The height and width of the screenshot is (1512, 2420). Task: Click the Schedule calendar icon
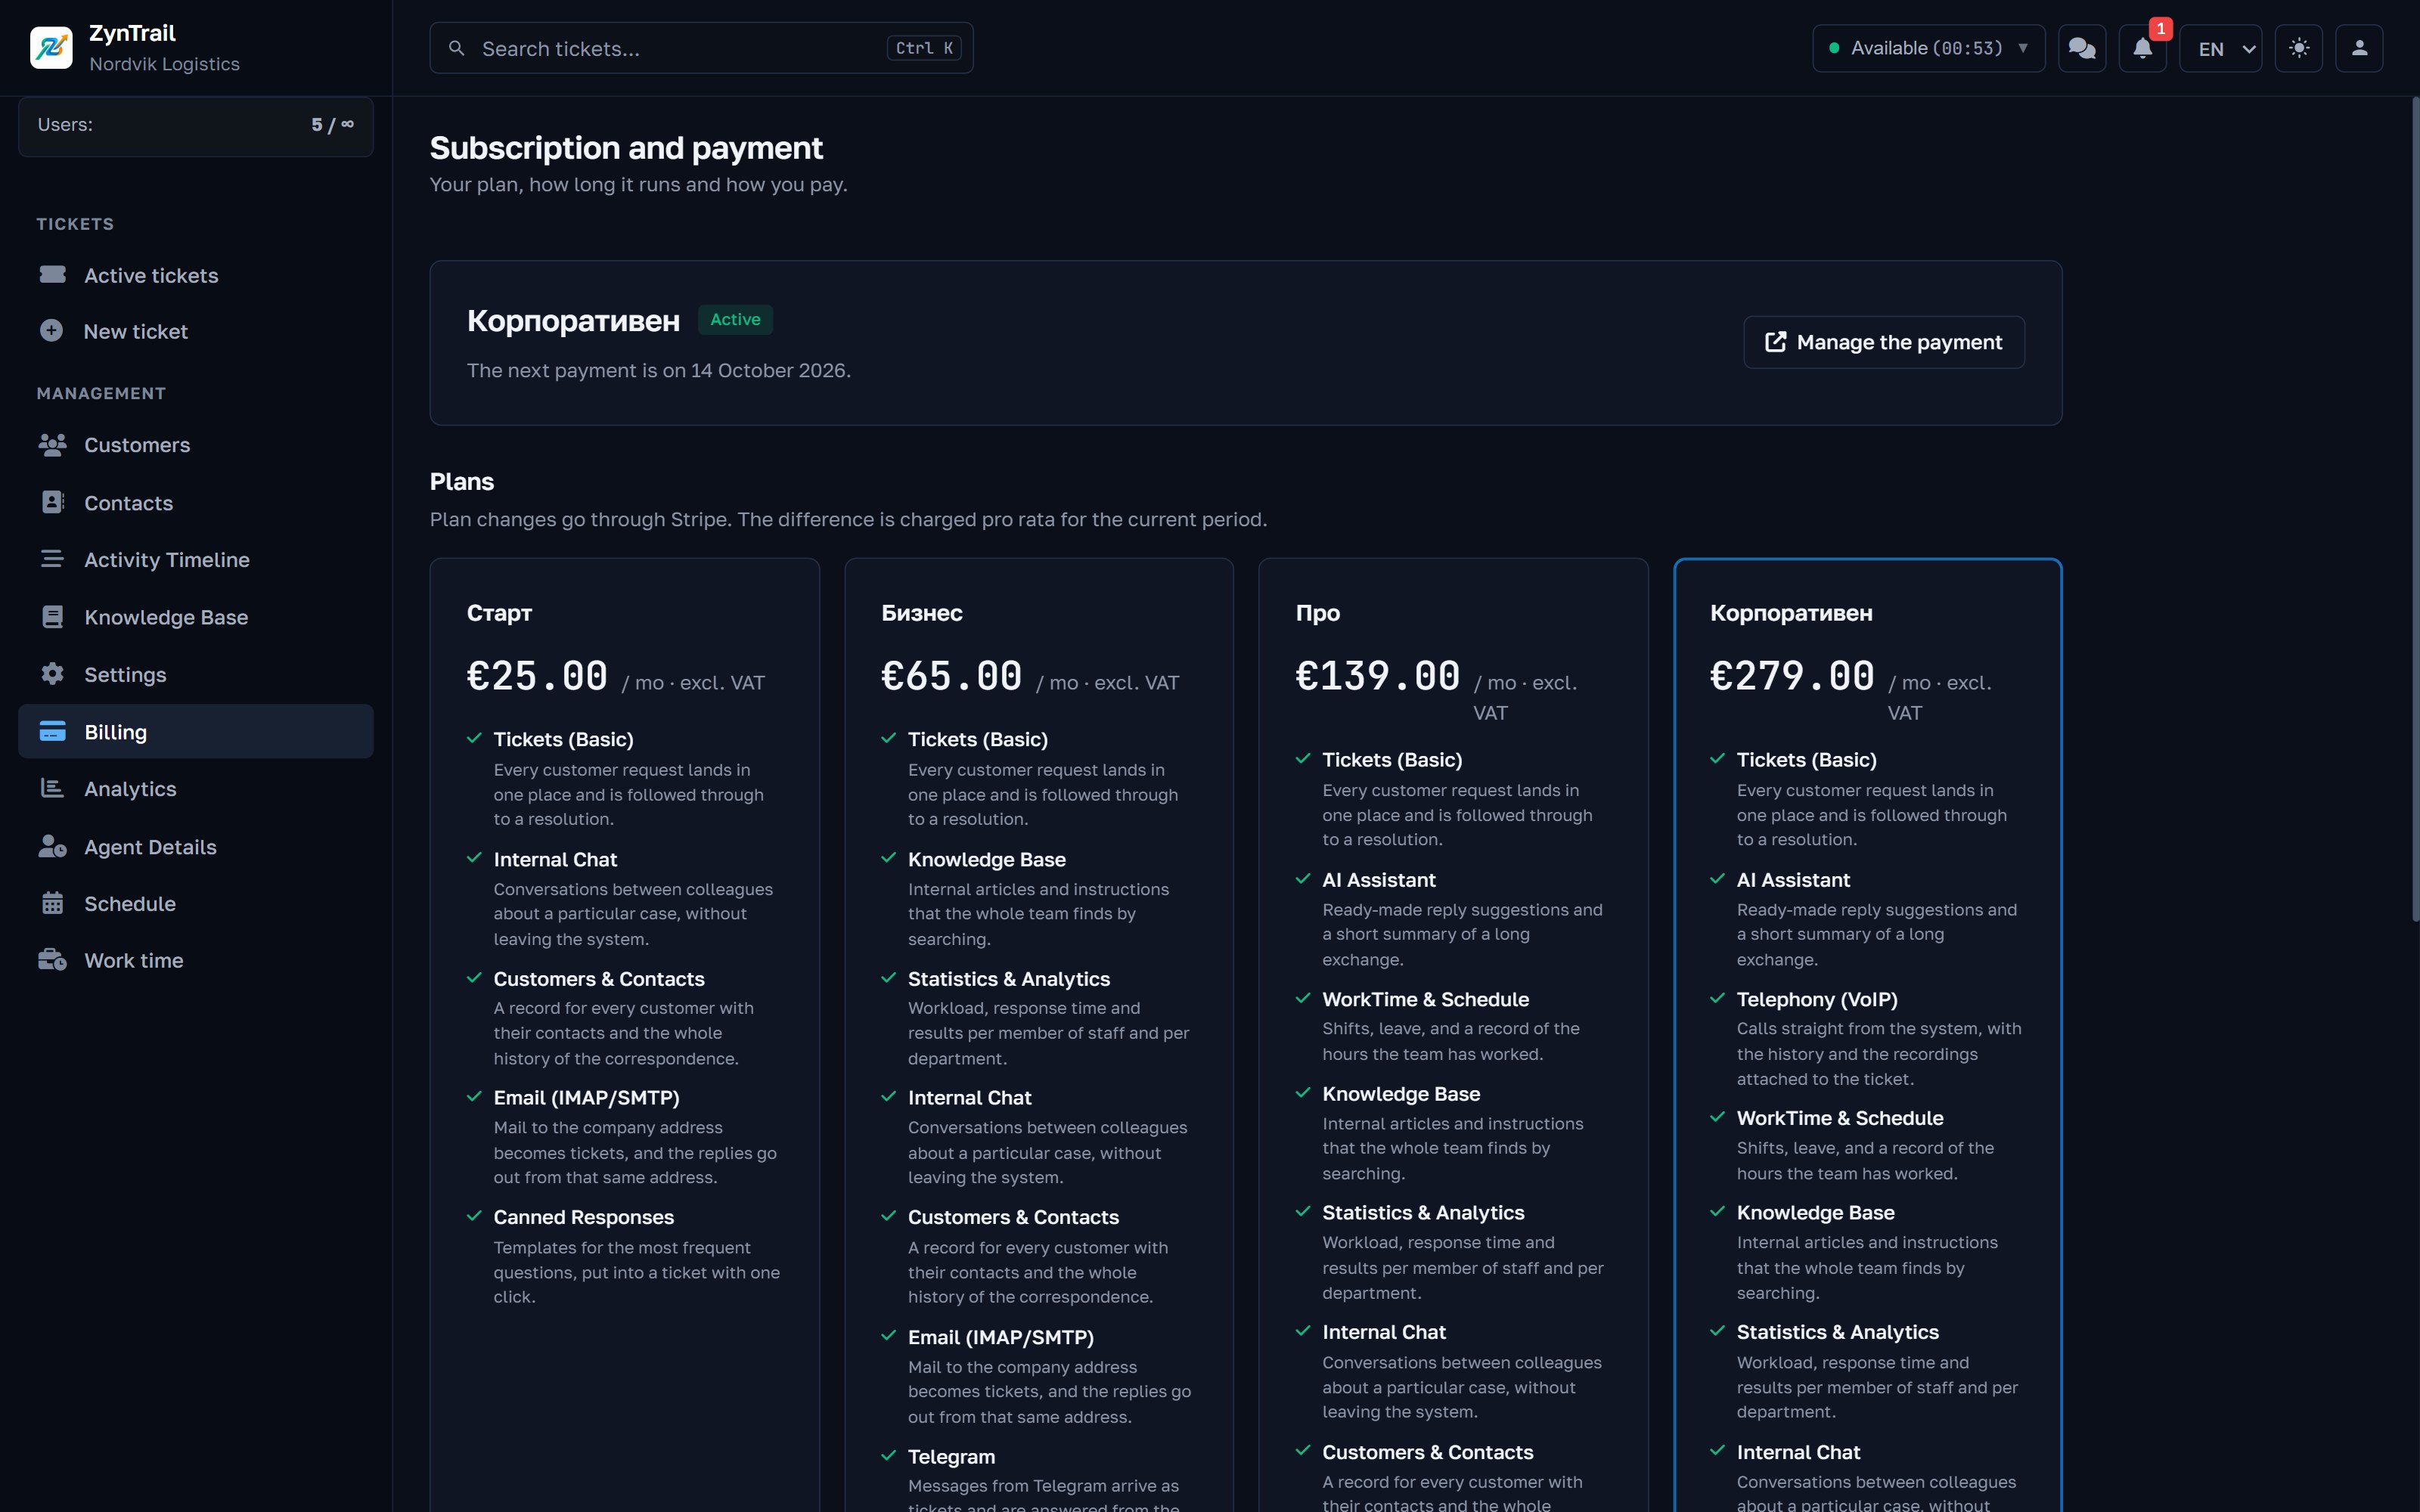coord(52,903)
